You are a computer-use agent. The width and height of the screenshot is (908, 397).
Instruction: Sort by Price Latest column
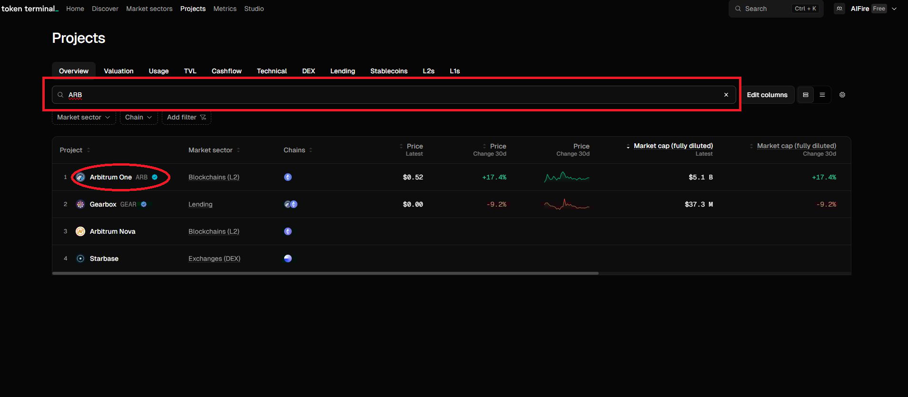click(x=411, y=149)
